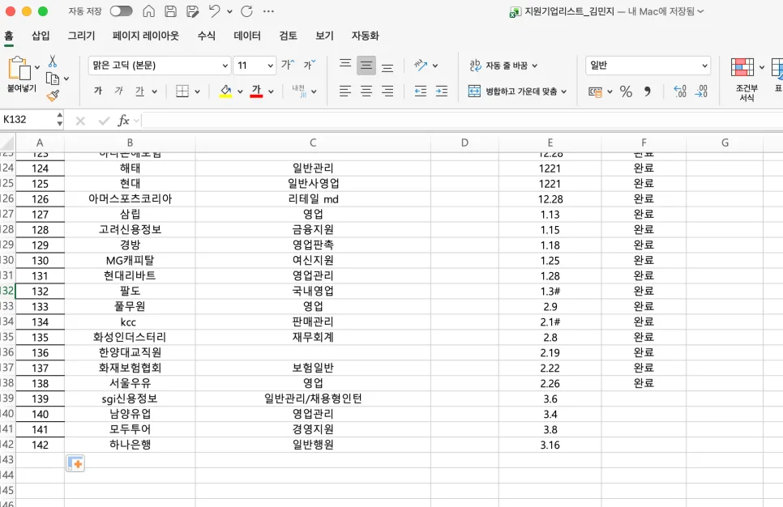Open the Borders dropdown arrow
Screen dimensions: 783x507
point(197,92)
